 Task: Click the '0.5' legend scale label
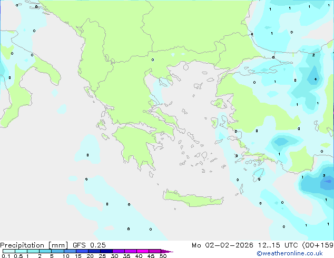[x=18, y=256]
